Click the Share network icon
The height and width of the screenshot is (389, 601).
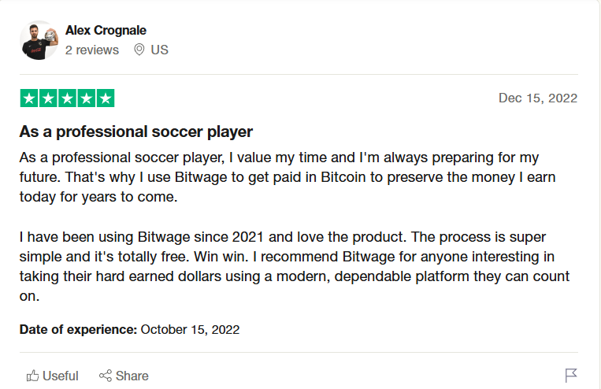pos(105,376)
